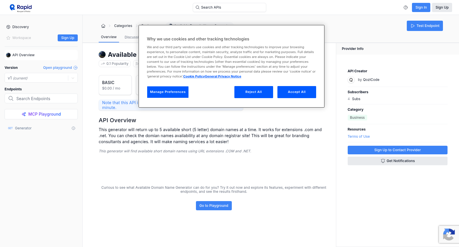Click the info icon beside Generator endpoint
The height and width of the screenshot is (247, 459).
click(73, 128)
